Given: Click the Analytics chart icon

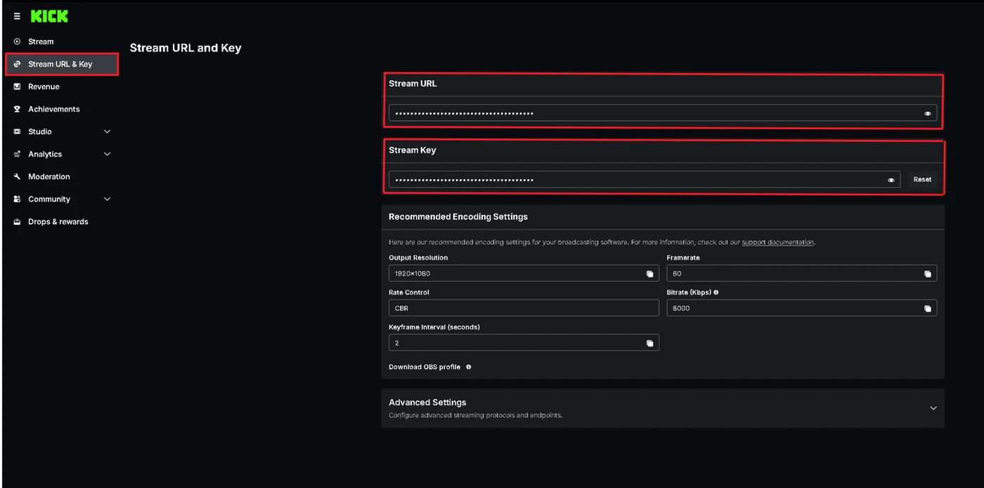Looking at the screenshot, I should coord(17,154).
